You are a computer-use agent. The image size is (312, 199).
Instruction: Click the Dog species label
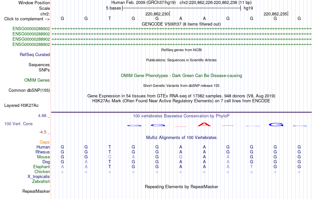pos(46,162)
